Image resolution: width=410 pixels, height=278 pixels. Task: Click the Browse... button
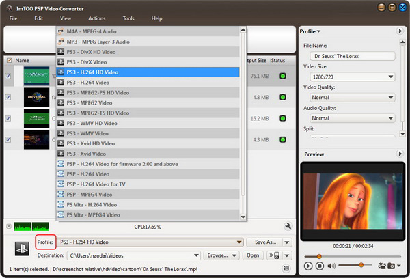tap(217, 255)
